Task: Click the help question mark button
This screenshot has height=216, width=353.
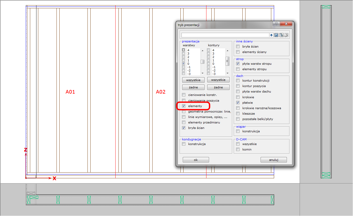Action: coord(276,24)
